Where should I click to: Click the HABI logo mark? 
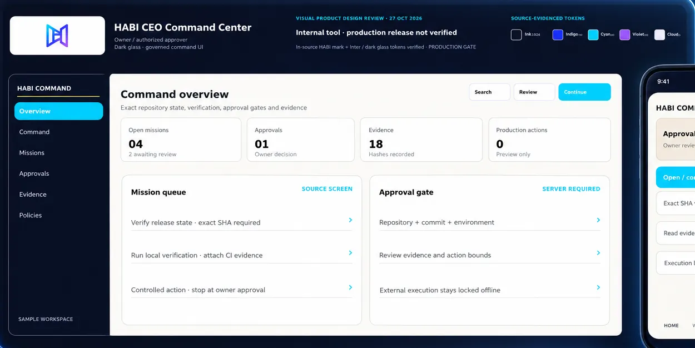click(57, 36)
